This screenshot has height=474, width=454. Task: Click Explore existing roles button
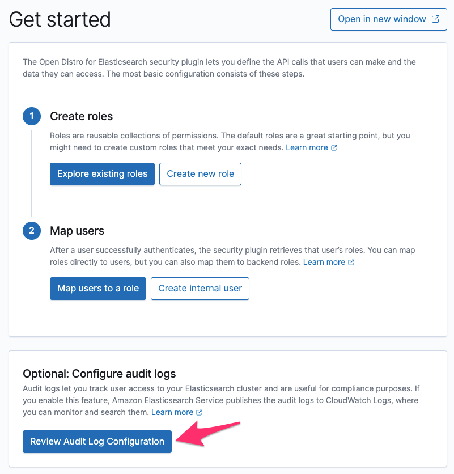coord(102,174)
